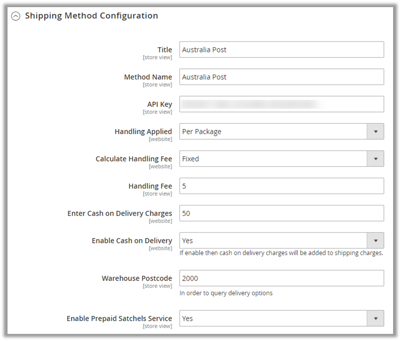
Task: Click the 'Enable Prepaid Satchels Service' label
Action: pyautogui.click(x=119, y=319)
